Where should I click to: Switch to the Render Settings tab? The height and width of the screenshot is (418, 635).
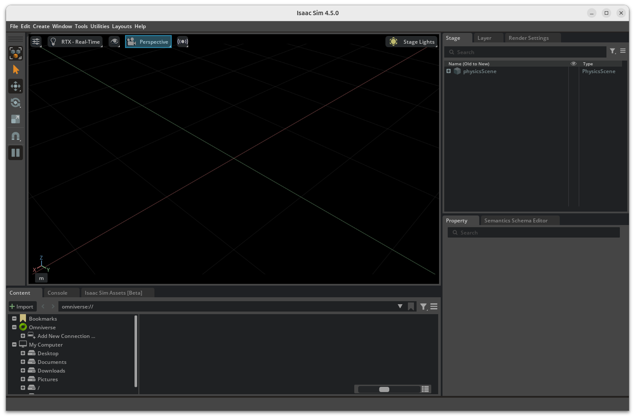[x=528, y=38]
